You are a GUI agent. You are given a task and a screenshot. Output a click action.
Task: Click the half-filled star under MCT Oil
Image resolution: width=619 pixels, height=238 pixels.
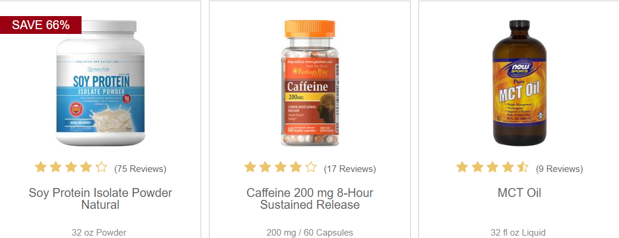point(523,167)
